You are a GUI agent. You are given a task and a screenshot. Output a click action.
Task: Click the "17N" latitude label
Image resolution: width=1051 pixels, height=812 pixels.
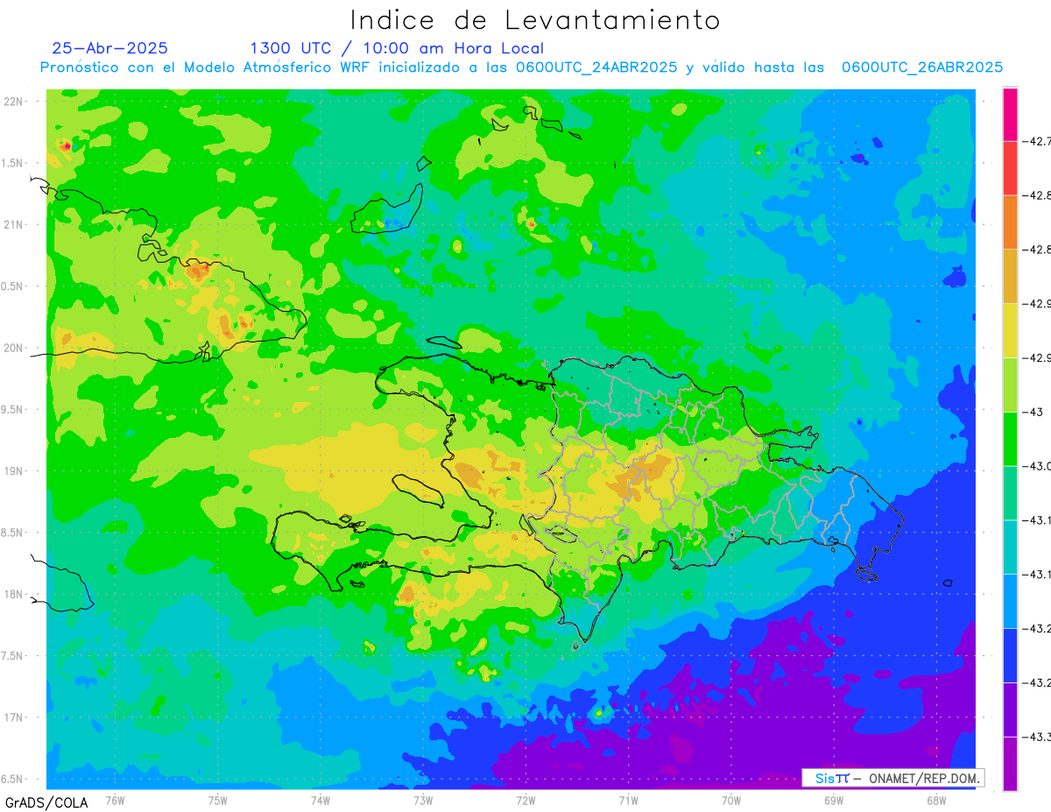click(13, 717)
